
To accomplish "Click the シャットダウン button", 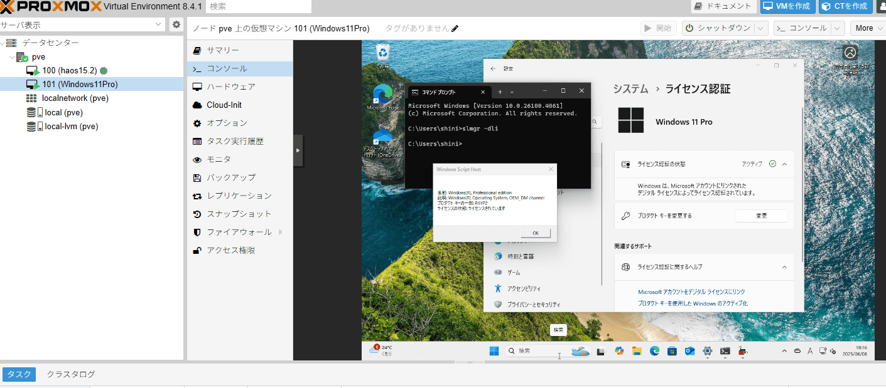I will click(x=718, y=28).
